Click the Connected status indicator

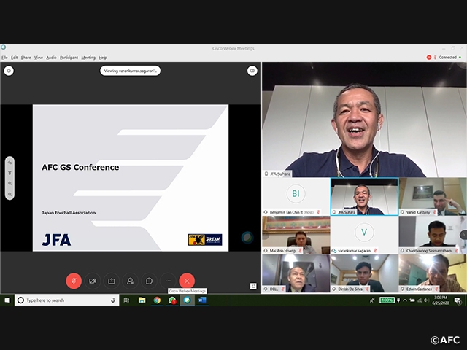(x=444, y=57)
